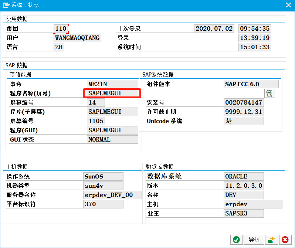Select database name field DEV
Viewport: 295px width, 248px height.
click(x=244, y=195)
